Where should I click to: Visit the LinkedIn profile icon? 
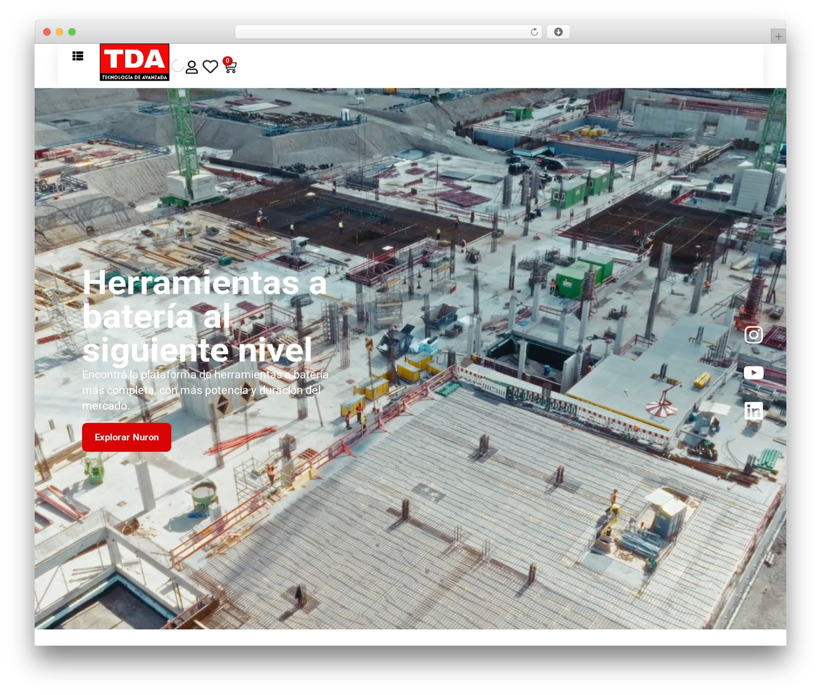click(754, 410)
